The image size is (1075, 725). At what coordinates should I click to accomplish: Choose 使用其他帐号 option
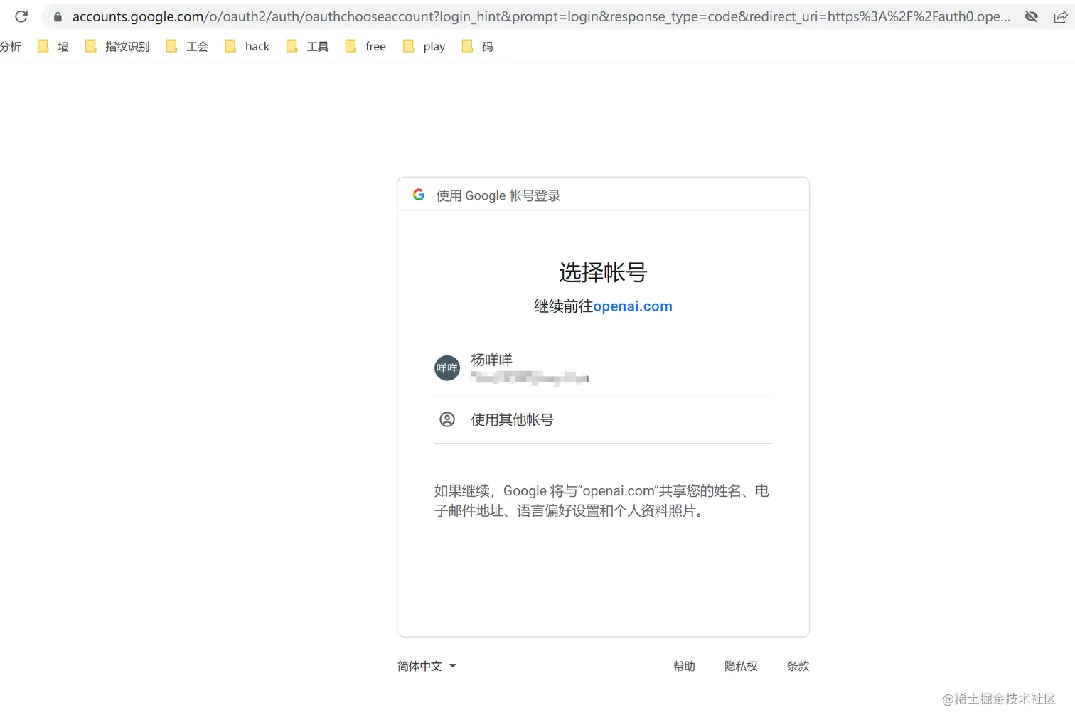pyautogui.click(x=603, y=420)
